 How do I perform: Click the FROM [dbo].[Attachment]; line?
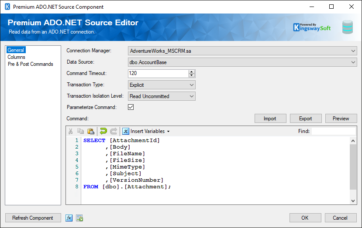point(127,187)
